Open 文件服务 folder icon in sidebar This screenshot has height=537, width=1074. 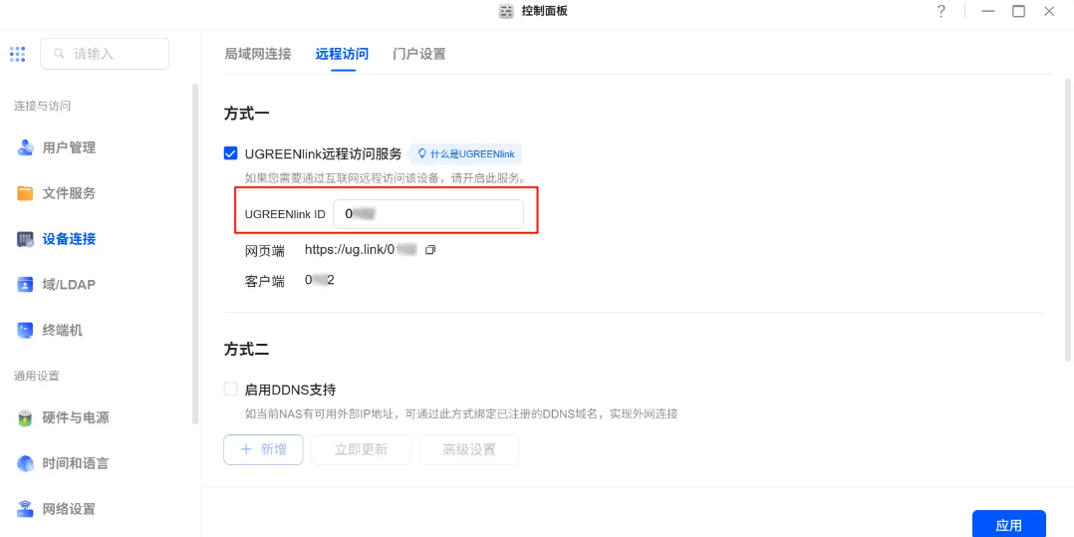click(26, 193)
